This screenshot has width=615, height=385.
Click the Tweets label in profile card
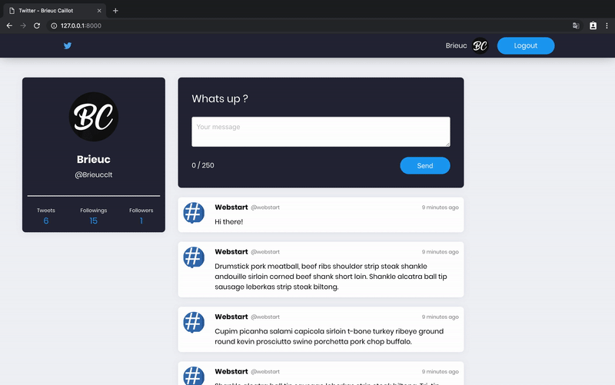46,211
